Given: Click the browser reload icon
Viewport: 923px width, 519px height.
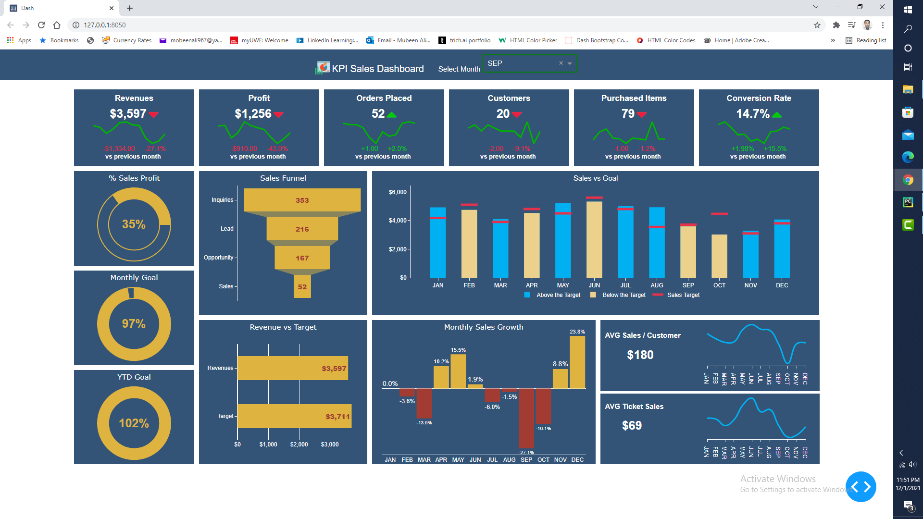Looking at the screenshot, I should (x=41, y=25).
